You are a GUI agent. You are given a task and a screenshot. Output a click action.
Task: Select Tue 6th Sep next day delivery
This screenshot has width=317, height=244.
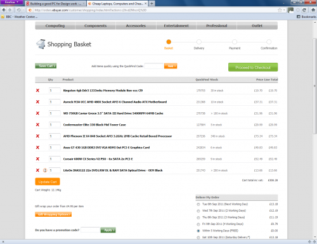[x=198, y=204]
